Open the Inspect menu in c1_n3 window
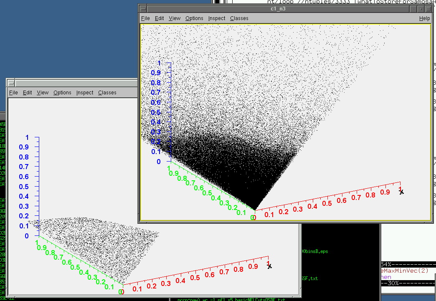 pos(217,18)
